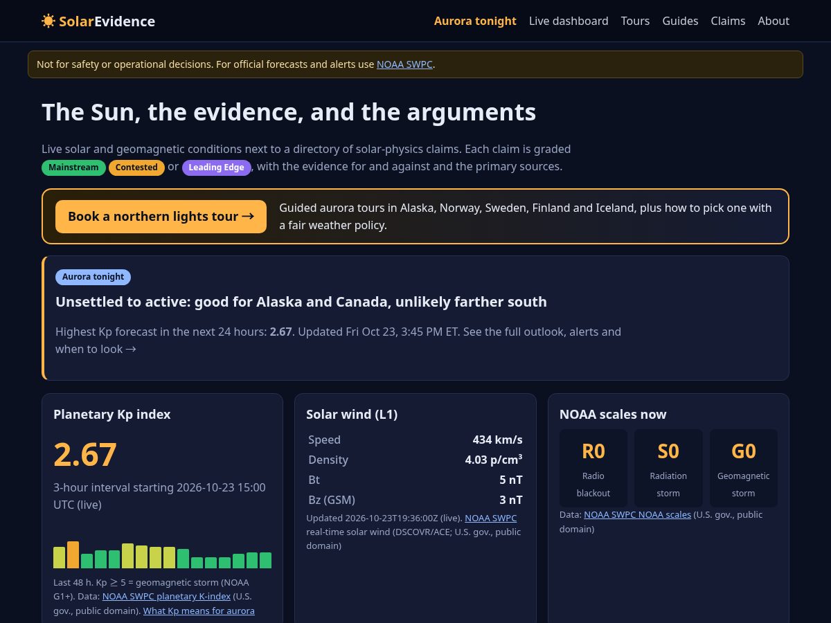This screenshot has width=831, height=623.
Task: Click the 434 km/s speed value
Action: pyautogui.click(x=497, y=440)
